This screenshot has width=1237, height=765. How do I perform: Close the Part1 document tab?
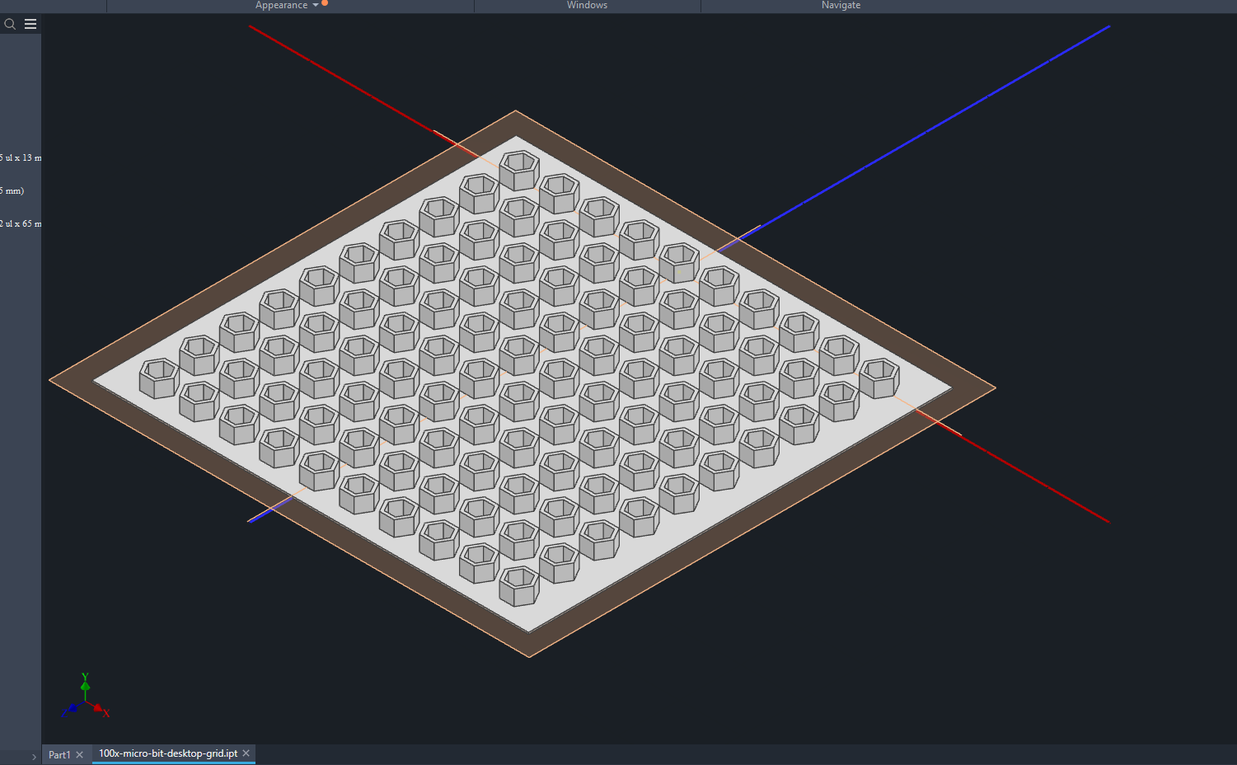[x=80, y=754]
